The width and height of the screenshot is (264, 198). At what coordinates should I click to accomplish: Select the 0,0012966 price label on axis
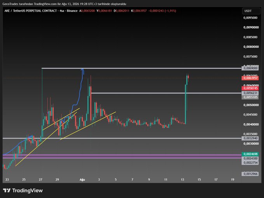click(250, 174)
